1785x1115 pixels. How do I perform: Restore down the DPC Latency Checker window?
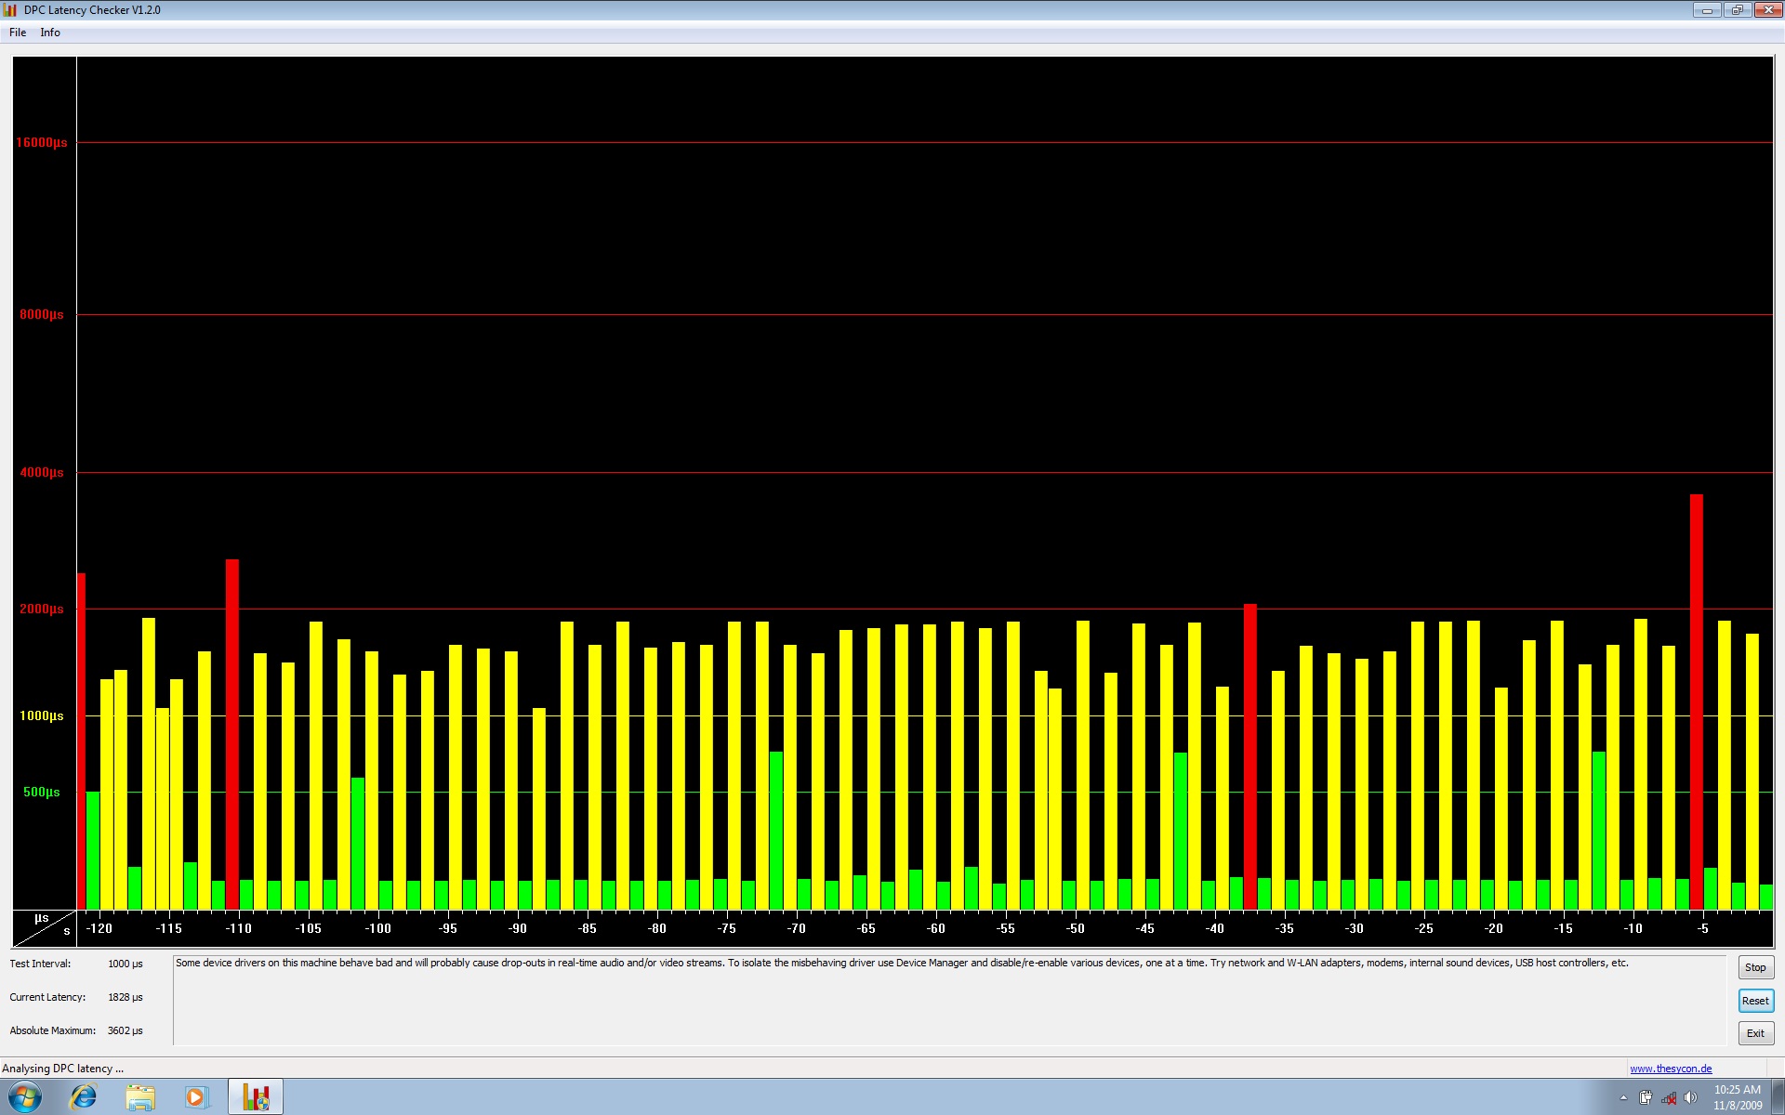pyautogui.click(x=1737, y=10)
